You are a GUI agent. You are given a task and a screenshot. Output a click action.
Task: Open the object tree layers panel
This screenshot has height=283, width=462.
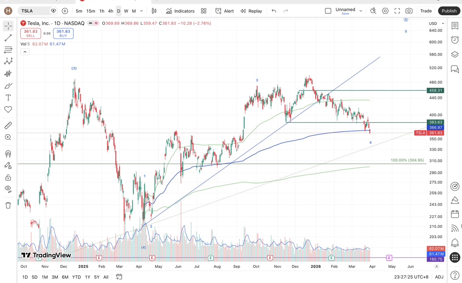[x=455, y=54]
